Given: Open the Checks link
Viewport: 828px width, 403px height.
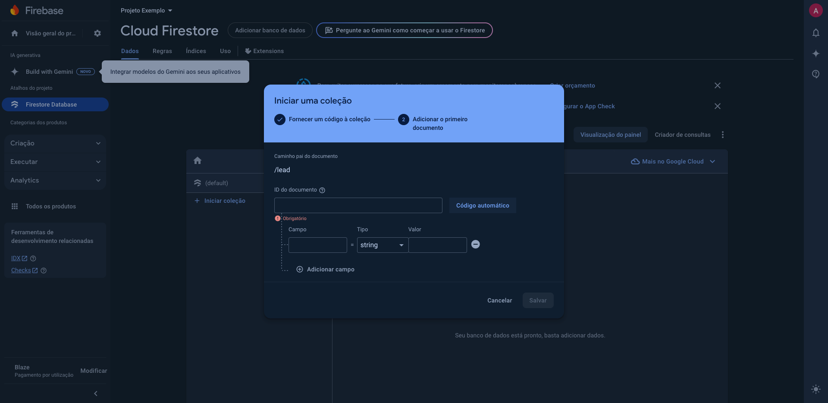Looking at the screenshot, I should tap(24, 271).
